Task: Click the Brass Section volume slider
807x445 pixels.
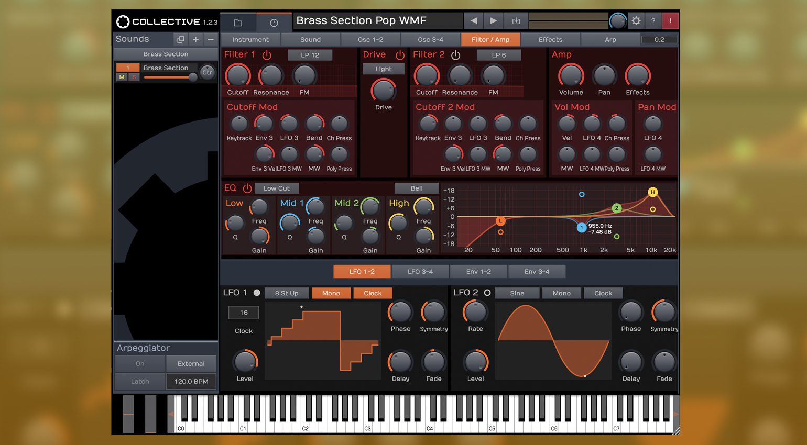Action: point(168,77)
